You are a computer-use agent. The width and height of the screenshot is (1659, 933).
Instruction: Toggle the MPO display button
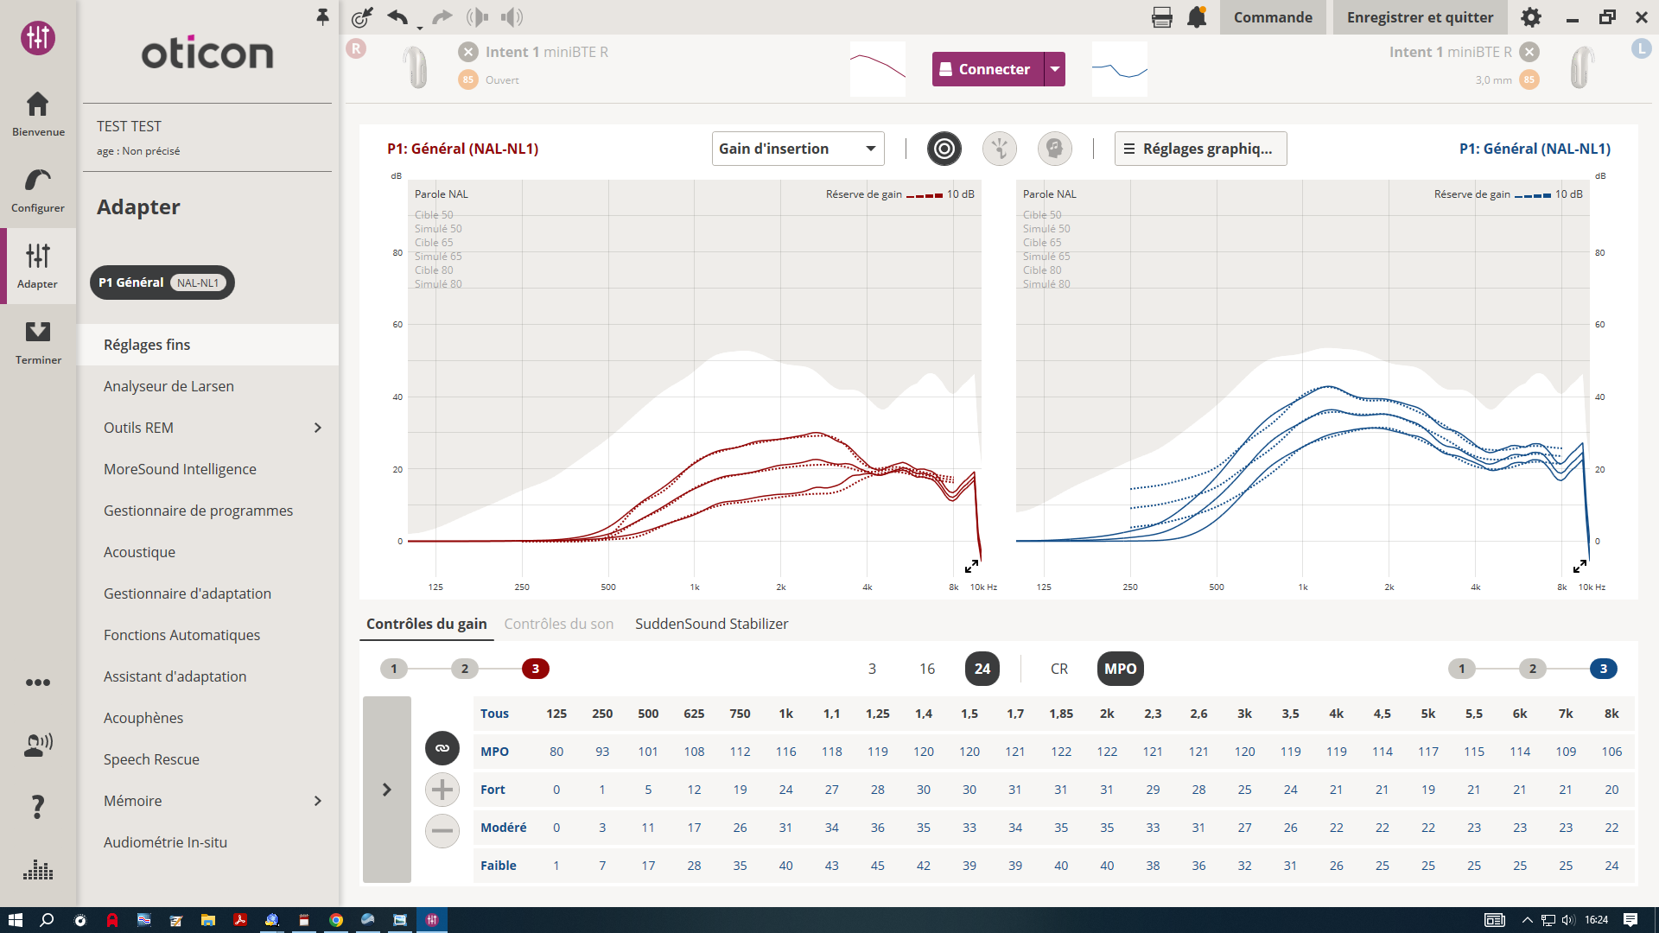coord(1120,669)
